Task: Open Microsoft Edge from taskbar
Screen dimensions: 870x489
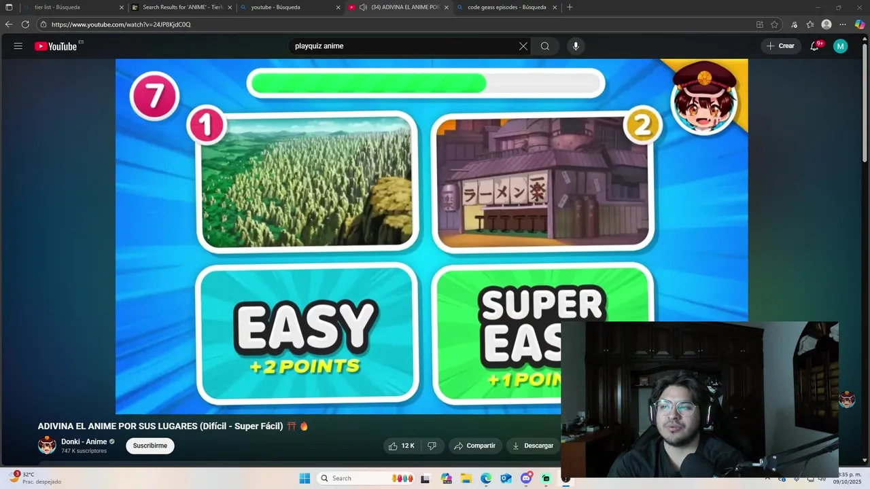Action: [x=486, y=478]
